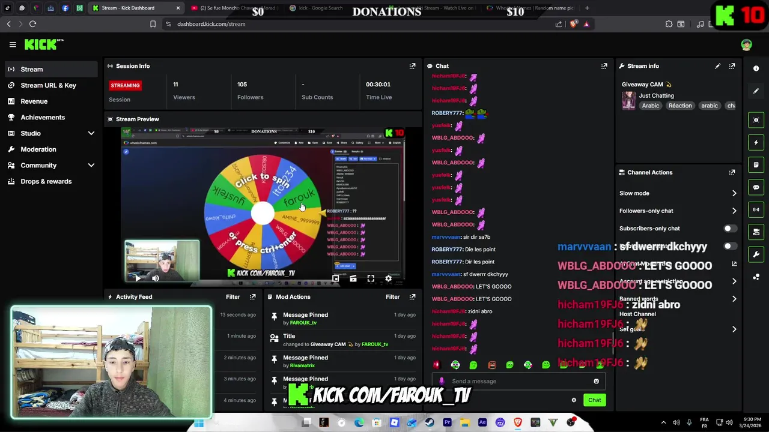Click the dashboard.kick.com/stream address bar
Viewport: 769px width, 432px height.
211,24
